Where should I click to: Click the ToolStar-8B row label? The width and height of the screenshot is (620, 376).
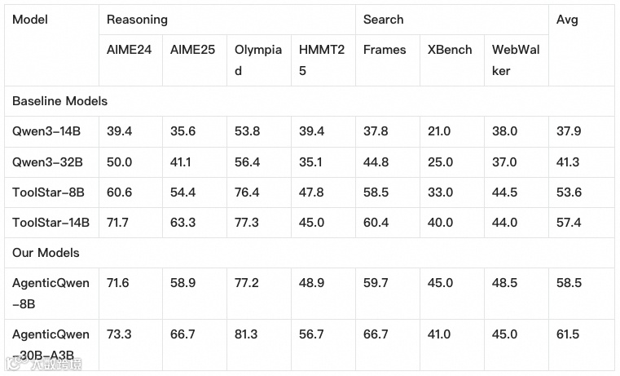coord(48,192)
